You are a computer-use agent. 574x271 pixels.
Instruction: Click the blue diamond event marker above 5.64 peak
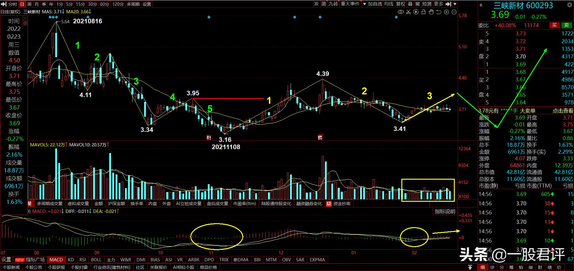[x=57, y=17]
